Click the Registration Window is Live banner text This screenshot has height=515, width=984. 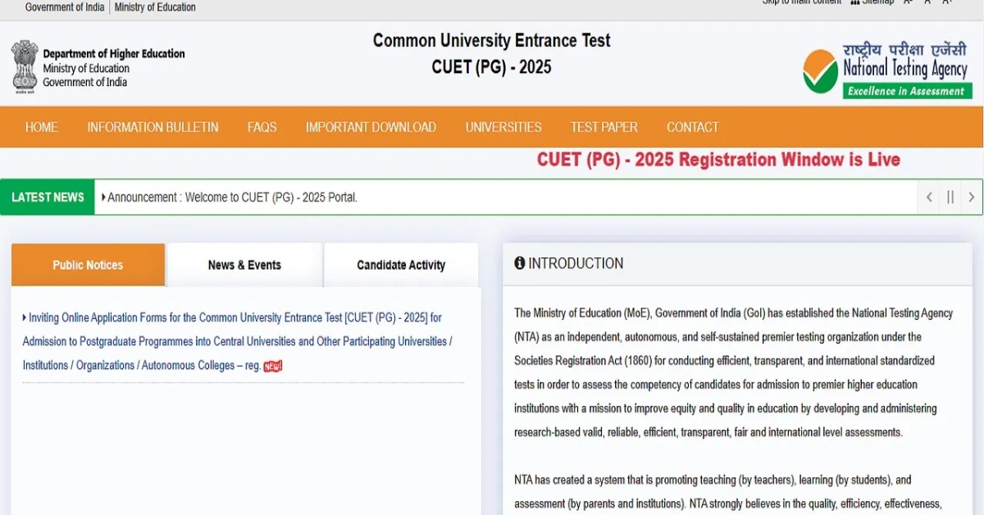(x=718, y=160)
